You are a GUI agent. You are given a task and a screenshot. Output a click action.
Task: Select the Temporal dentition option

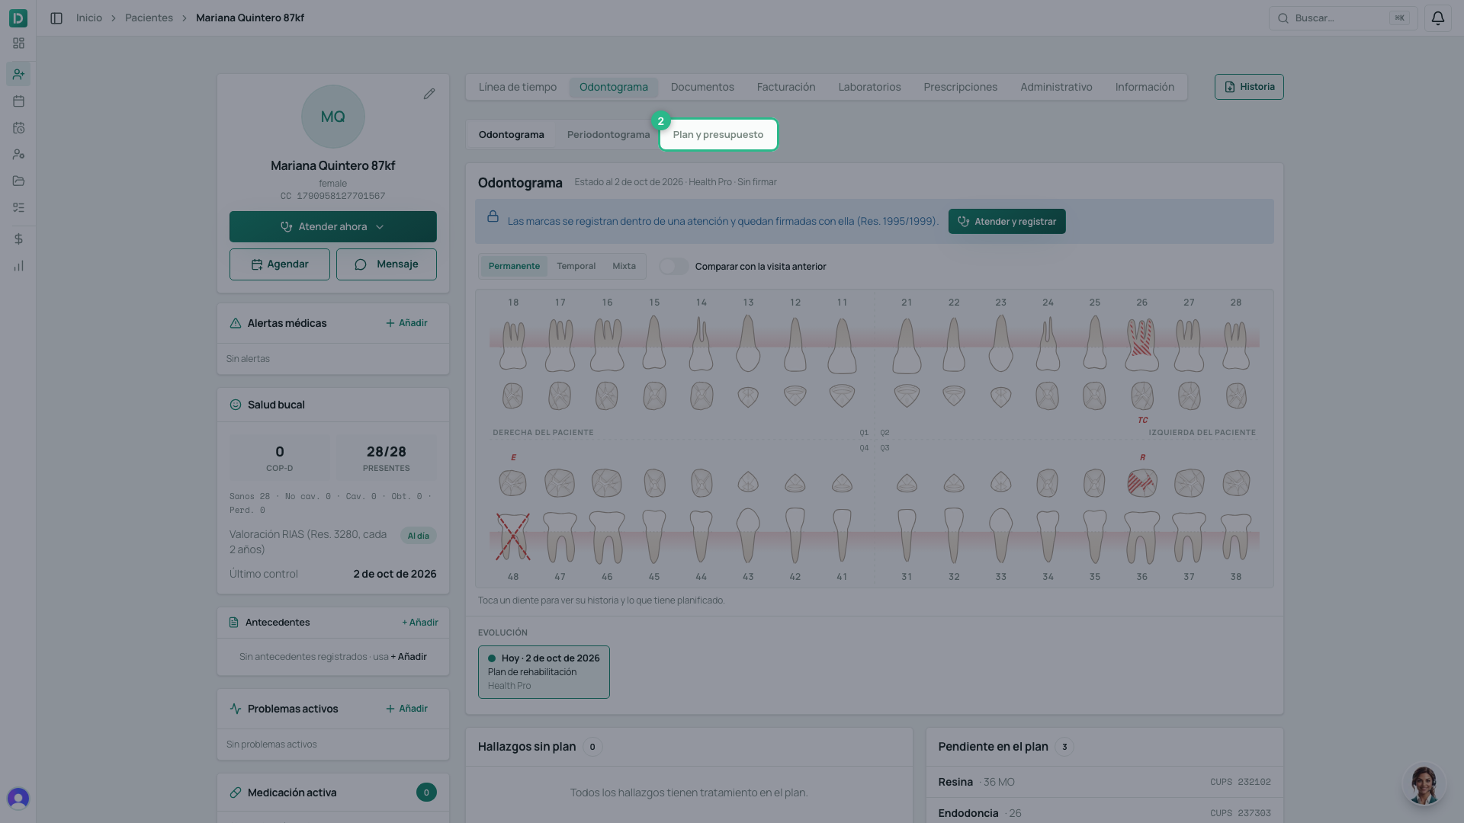(576, 266)
